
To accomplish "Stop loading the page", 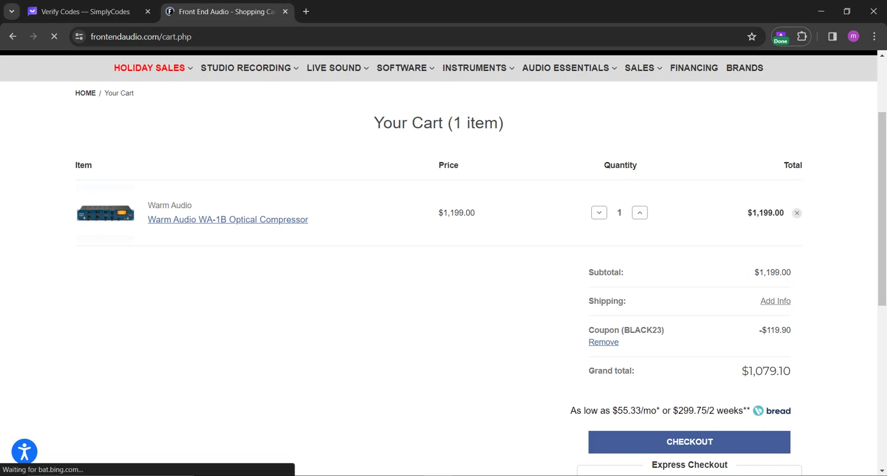I will [54, 37].
